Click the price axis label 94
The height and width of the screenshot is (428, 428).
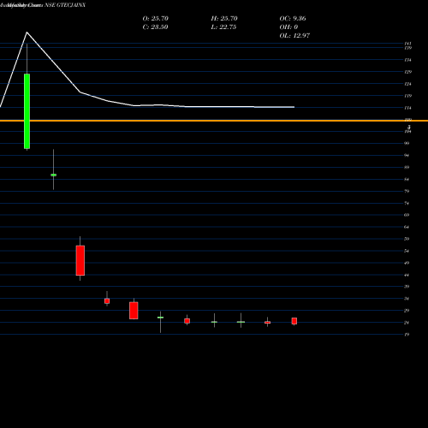pyautogui.click(x=407, y=156)
